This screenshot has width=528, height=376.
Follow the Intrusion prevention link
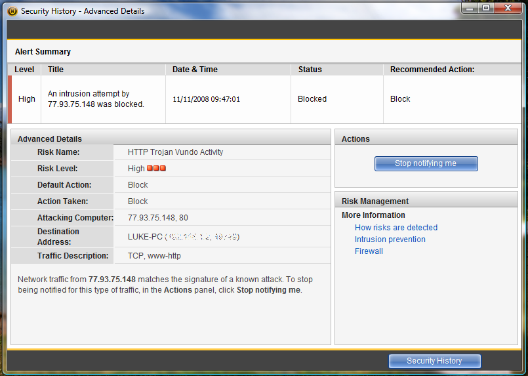(x=390, y=240)
